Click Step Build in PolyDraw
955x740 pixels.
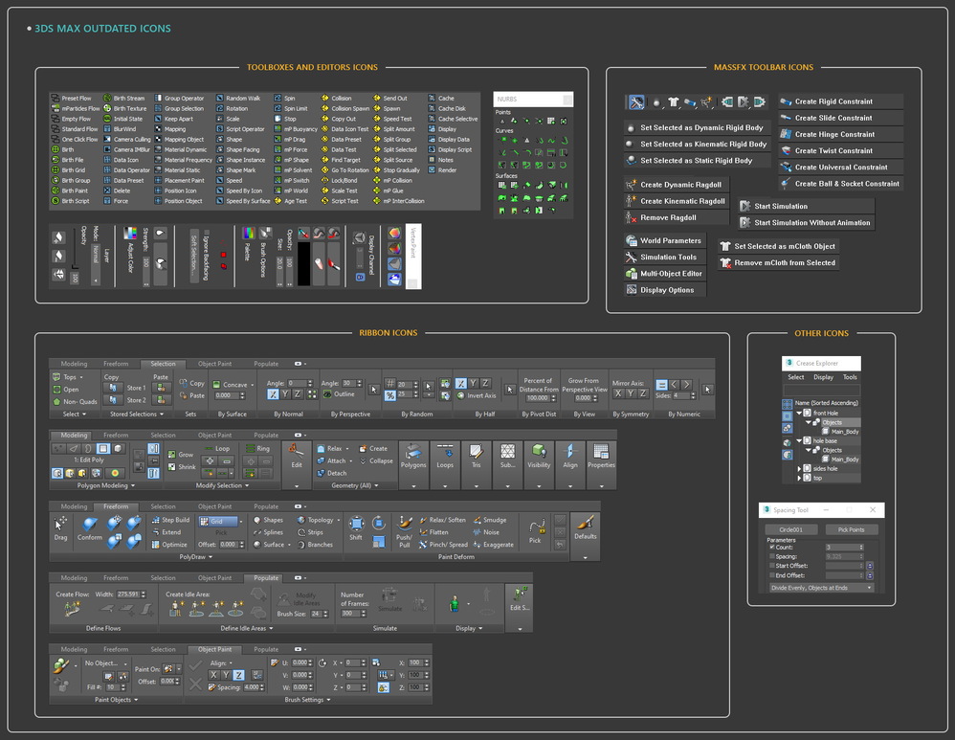(170, 520)
